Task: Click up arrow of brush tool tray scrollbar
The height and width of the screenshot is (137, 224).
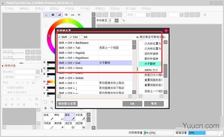Action: [x=88, y=115]
